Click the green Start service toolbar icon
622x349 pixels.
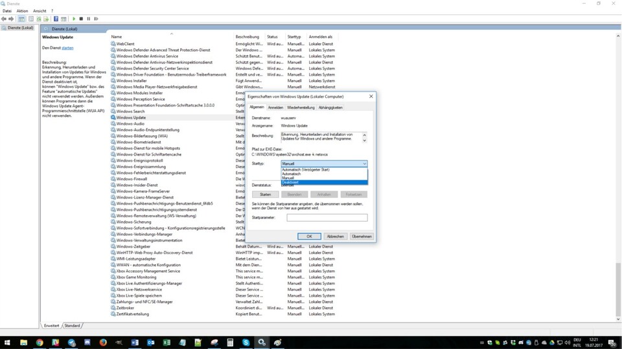pyautogui.click(x=74, y=19)
